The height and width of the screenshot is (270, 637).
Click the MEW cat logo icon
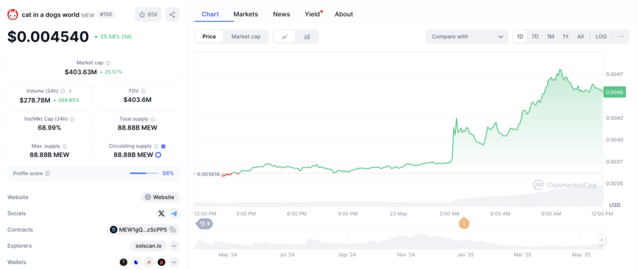point(13,15)
